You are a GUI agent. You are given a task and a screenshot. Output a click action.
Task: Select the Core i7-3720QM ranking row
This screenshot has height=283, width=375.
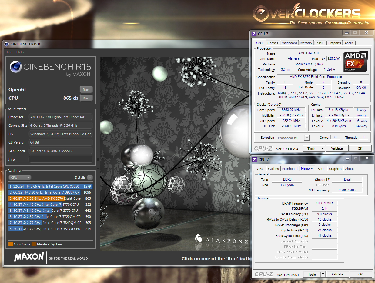pos(50,217)
